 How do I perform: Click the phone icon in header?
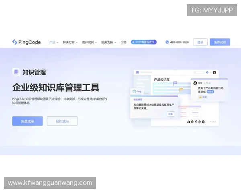167,42
